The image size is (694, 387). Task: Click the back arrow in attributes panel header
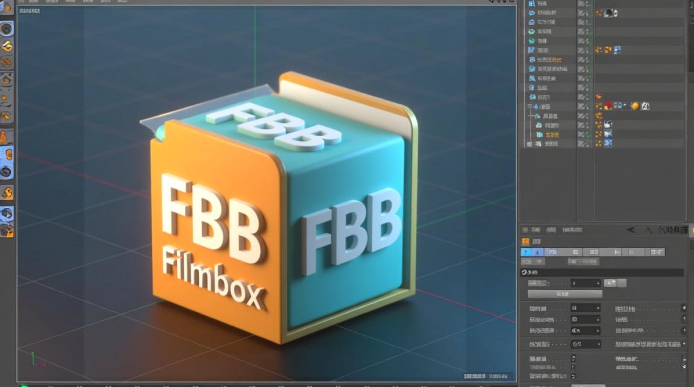pos(630,230)
